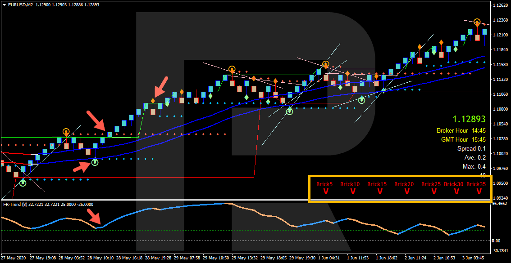The image size is (511, 263).
Task: Click the red arrow in the FR-Trend panel
Action: click(94, 216)
